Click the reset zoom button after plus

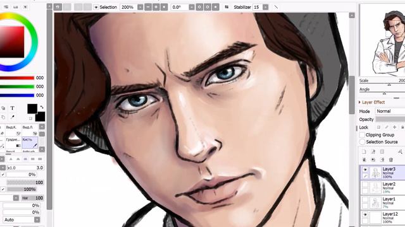[164, 7]
